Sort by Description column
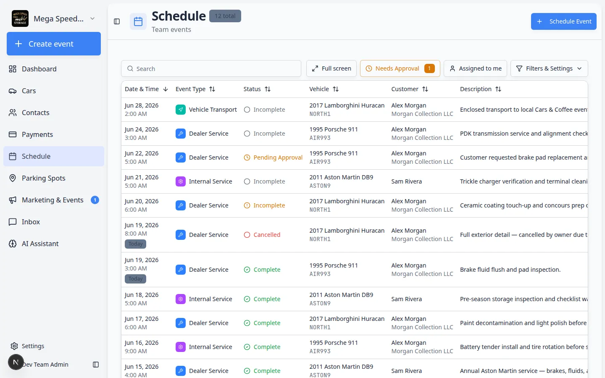605x378 pixels. (481, 89)
